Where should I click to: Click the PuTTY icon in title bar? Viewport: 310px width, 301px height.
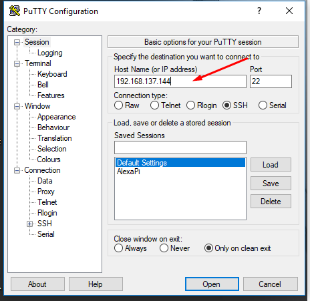coord(15,11)
